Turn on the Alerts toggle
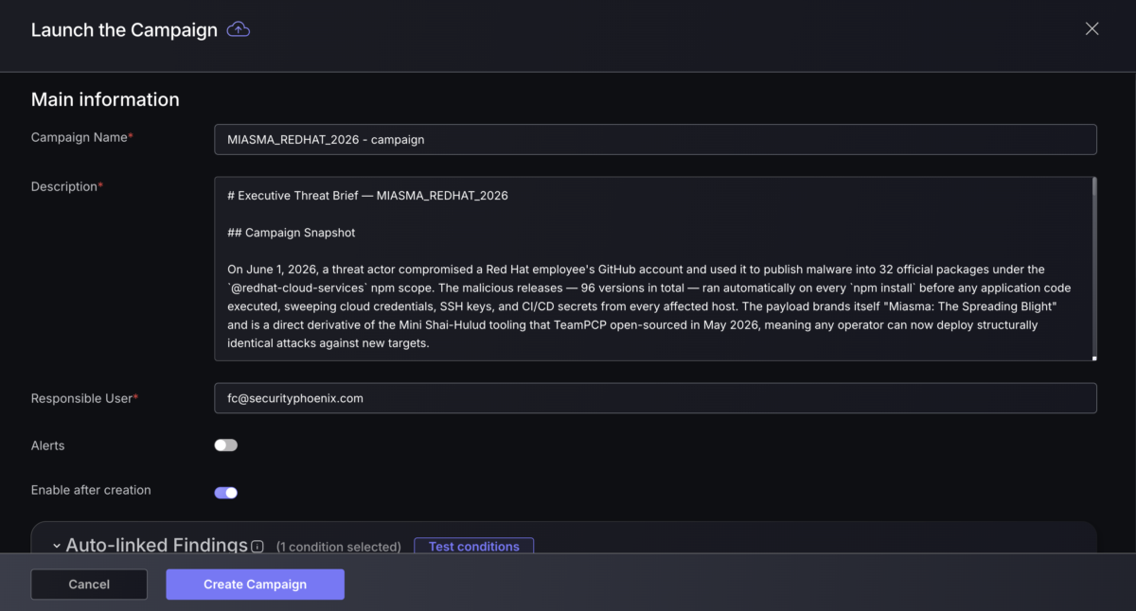 225,445
